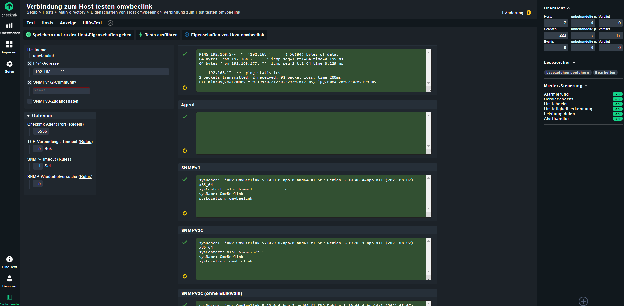Click the reload icon of the SNMPv1 test

click(185, 213)
